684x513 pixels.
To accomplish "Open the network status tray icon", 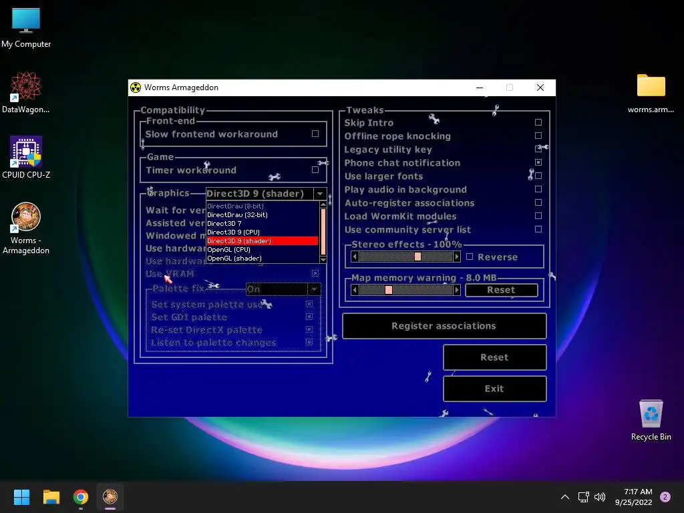I will [583, 497].
